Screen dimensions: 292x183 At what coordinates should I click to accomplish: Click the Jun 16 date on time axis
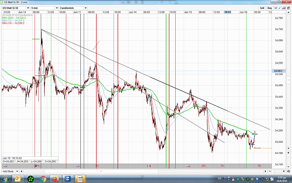tap(243, 12)
